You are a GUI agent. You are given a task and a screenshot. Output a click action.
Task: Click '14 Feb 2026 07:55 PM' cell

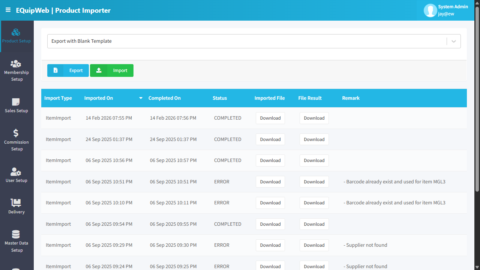tap(109, 118)
